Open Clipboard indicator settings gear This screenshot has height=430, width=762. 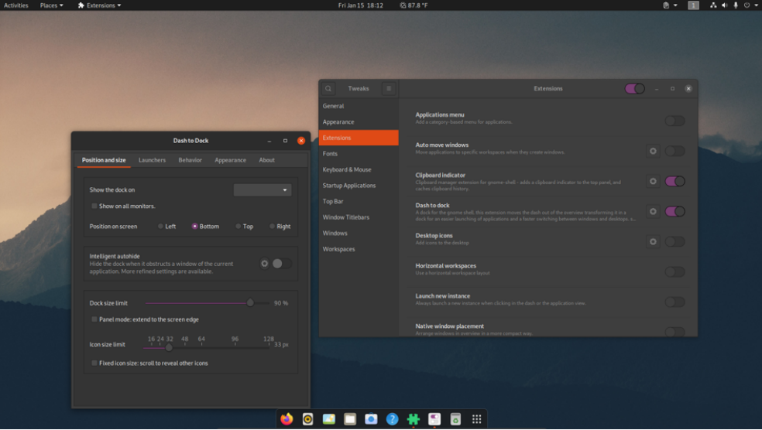pos(653,181)
